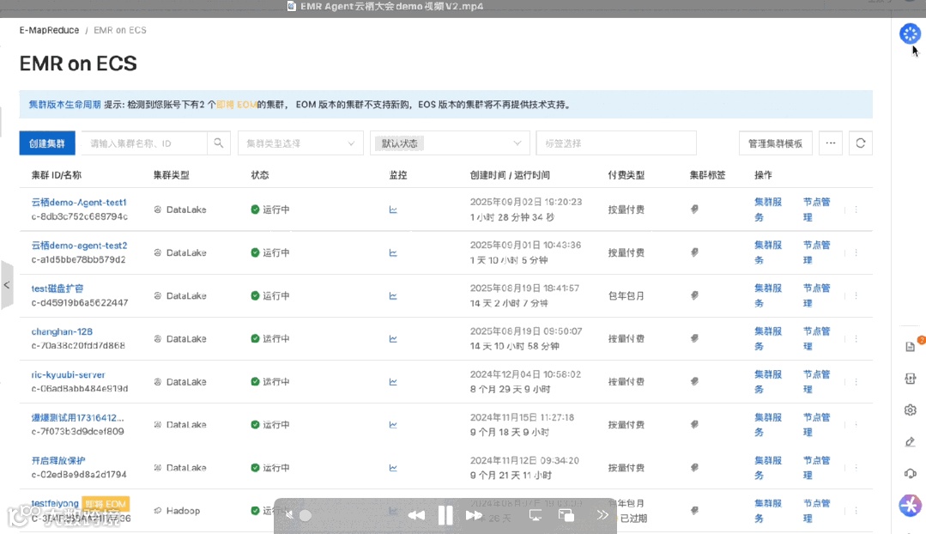Adjust the video volume slider
This screenshot has height=534, width=926.
(x=306, y=516)
